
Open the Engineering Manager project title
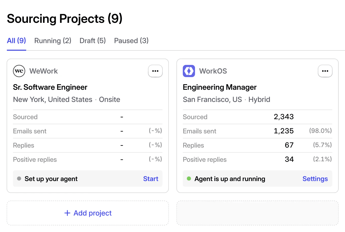[x=220, y=87]
